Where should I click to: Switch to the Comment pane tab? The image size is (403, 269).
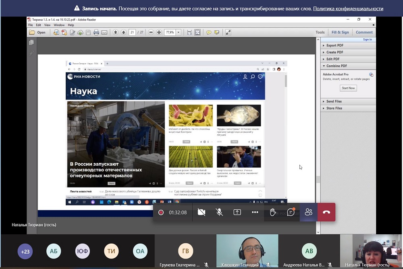pos(364,32)
